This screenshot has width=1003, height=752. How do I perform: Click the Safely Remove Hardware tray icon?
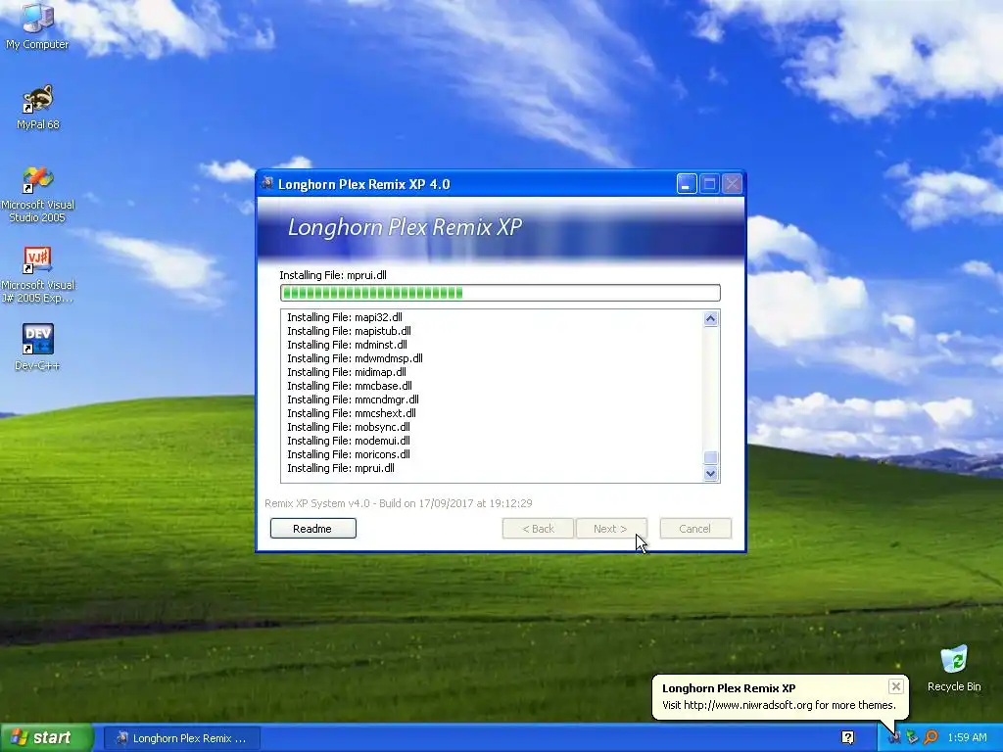[x=912, y=738]
